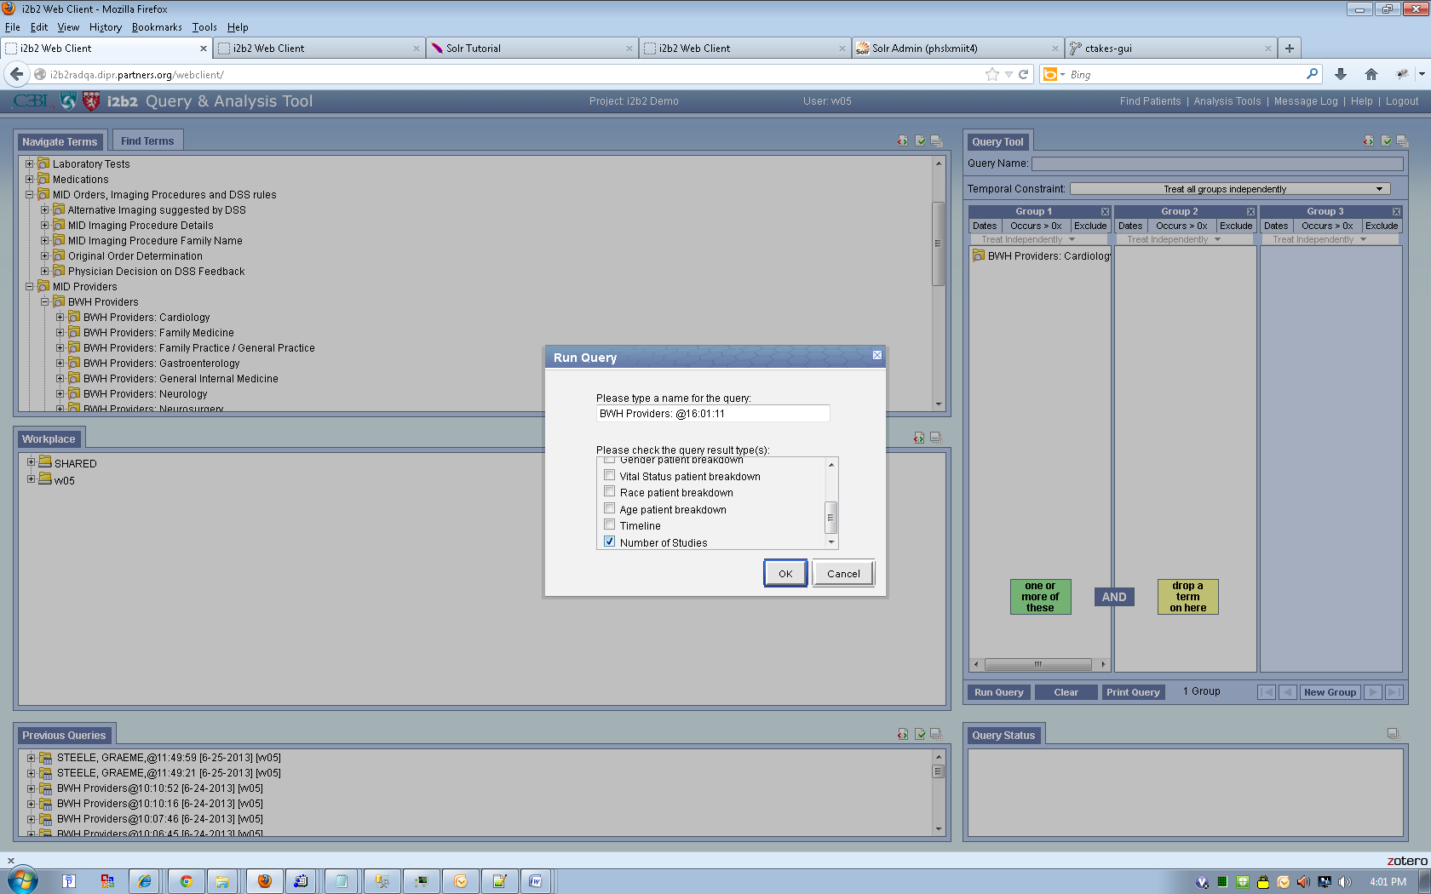Viewport: 1431px width, 894px height.
Task: Collapse the MID Providers node
Action: tap(29, 286)
